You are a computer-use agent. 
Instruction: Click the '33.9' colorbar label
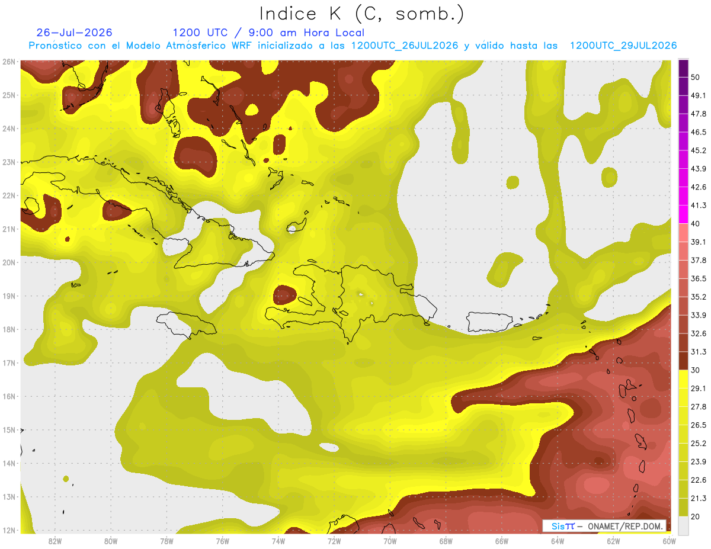[x=699, y=315]
